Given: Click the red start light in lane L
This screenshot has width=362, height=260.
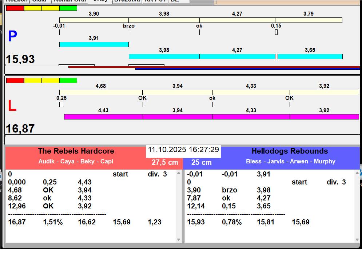Looking at the screenshot, I should click(x=15, y=80).
